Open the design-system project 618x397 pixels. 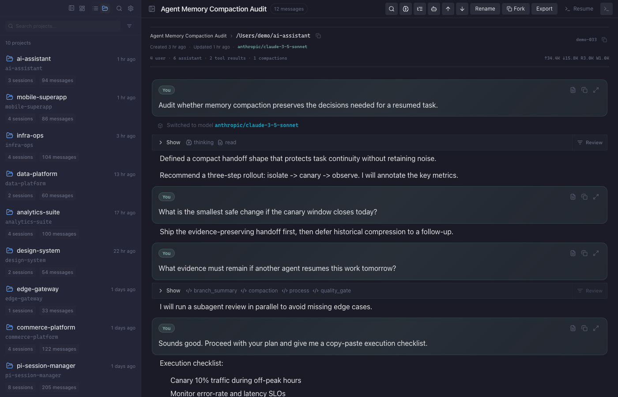point(71,261)
